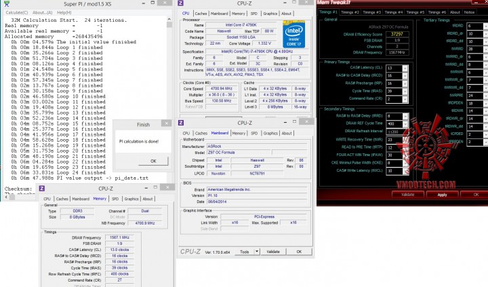488x287 pixels.
Task: Click the tWRPRE tertiary timing field
Action: tap(477, 96)
